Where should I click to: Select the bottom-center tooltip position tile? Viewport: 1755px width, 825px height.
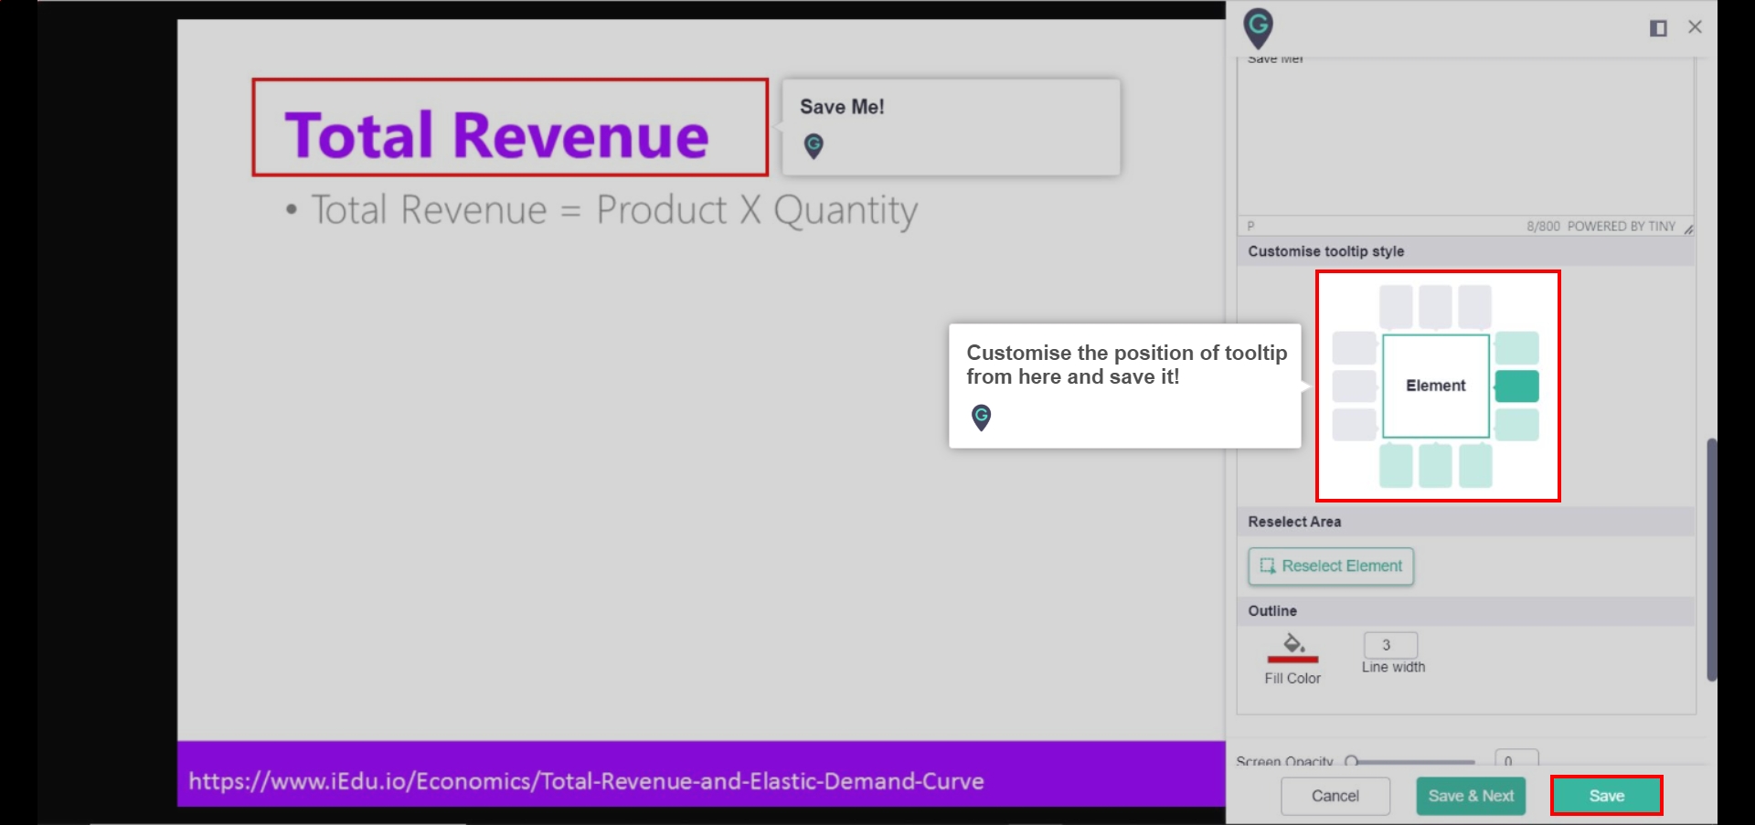coord(1435,466)
